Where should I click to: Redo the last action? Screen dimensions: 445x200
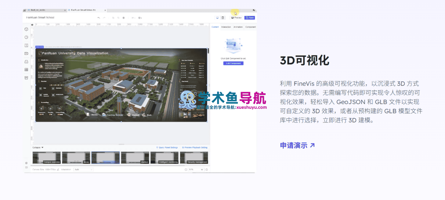pyautogui.click(x=104, y=18)
